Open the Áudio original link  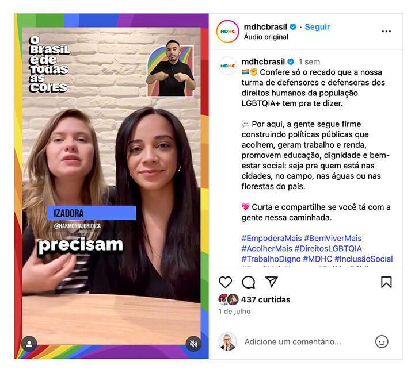point(266,37)
